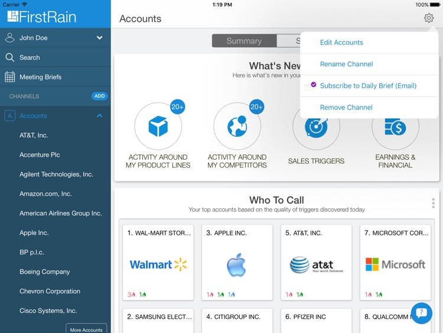Open Meeting Briefs
443x333 pixels.
(x=56, y=77)
